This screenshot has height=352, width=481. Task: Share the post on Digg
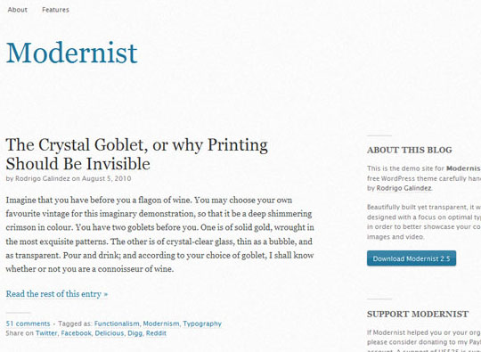(x=135, y=333)
